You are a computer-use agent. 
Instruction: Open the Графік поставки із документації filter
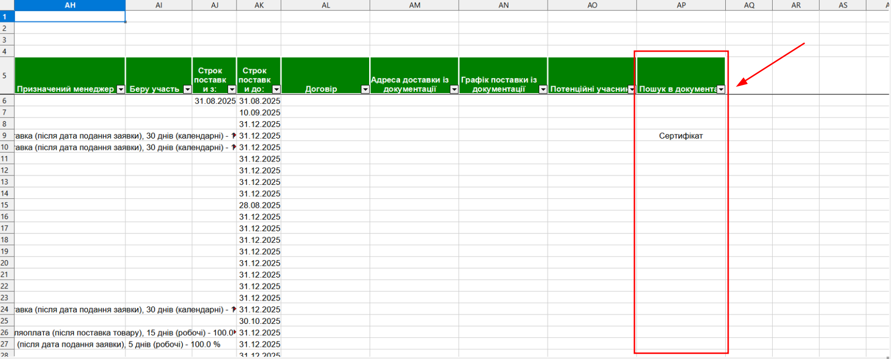543,89
